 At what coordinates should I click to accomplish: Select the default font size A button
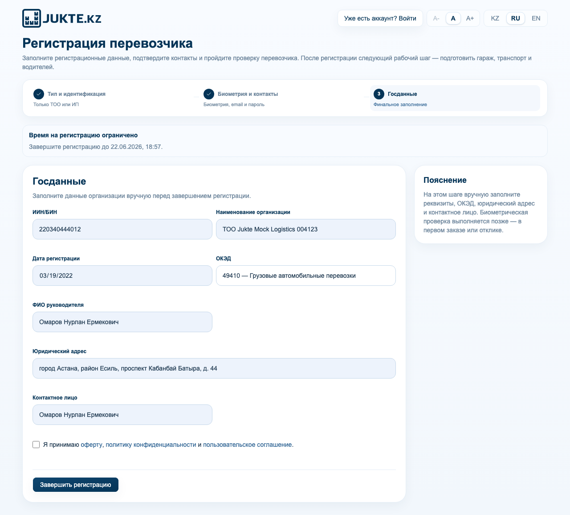pyautogui.click(x=453, y=18)
